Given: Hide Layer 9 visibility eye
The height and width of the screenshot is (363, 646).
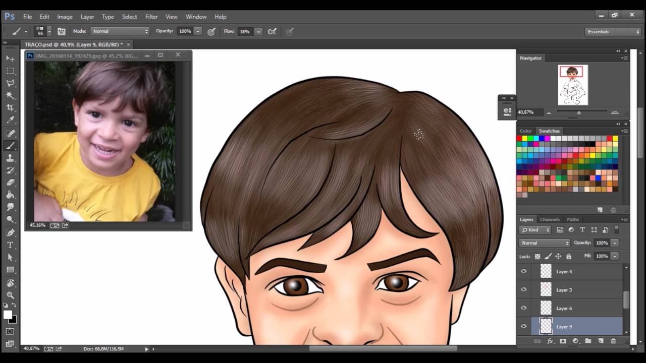Looking at the screenshot, I should 524,326.
